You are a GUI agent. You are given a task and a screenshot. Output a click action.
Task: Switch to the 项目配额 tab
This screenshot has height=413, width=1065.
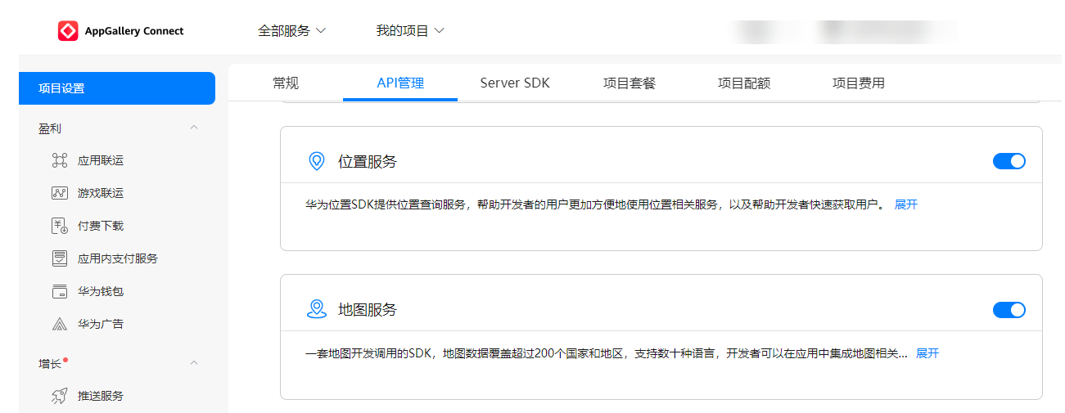744,83
